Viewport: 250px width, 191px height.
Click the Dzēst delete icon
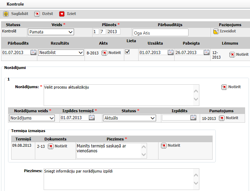[x=37, y=14]
